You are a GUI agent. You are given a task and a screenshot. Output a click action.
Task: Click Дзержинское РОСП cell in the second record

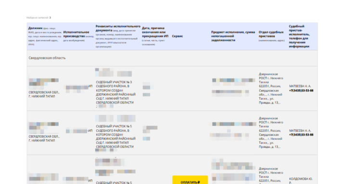coord(271,133)
